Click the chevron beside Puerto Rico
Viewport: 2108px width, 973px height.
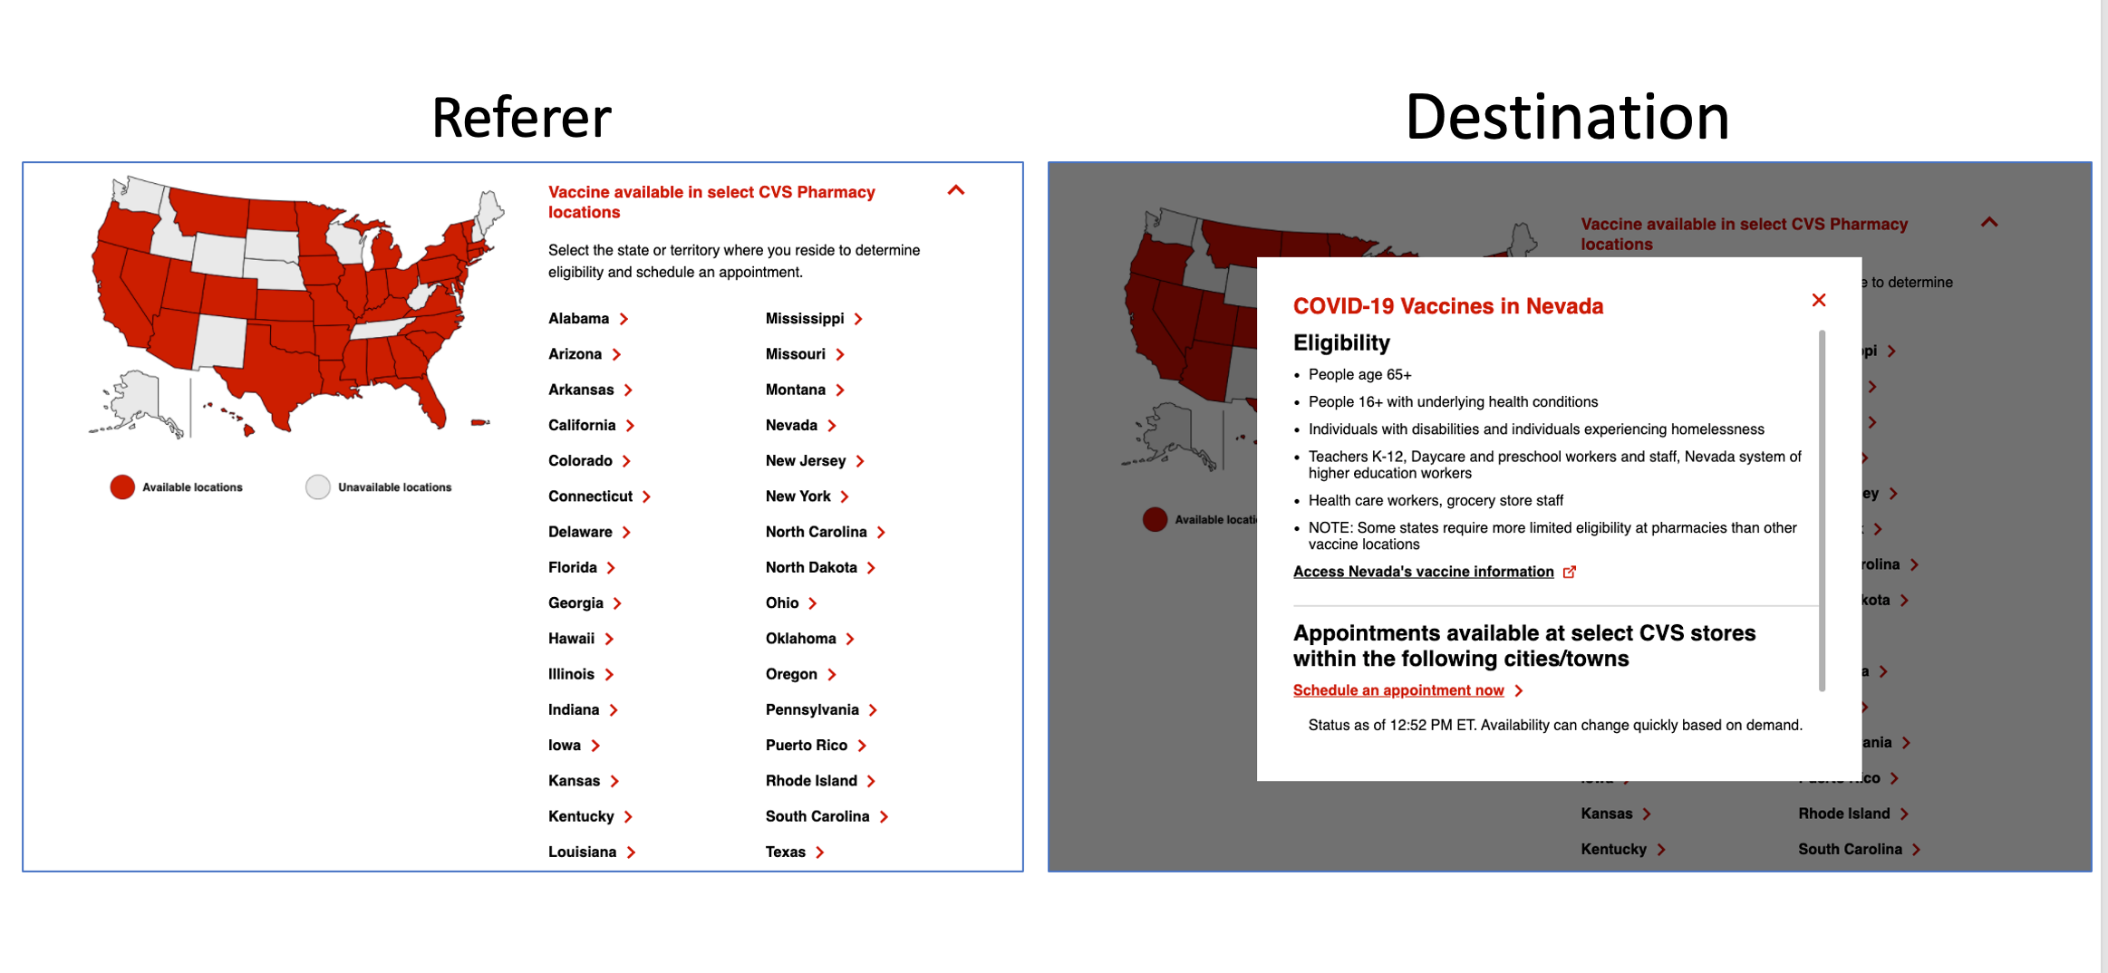click(862, 746)
